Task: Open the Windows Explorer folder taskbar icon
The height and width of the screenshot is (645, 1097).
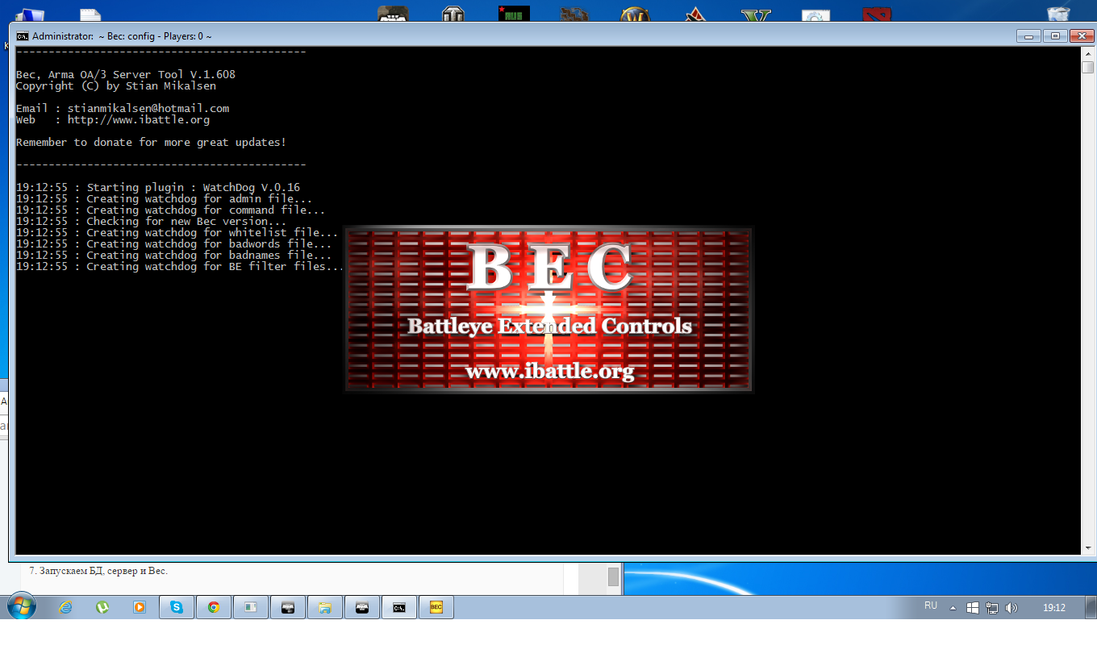Action: (325, 607)
